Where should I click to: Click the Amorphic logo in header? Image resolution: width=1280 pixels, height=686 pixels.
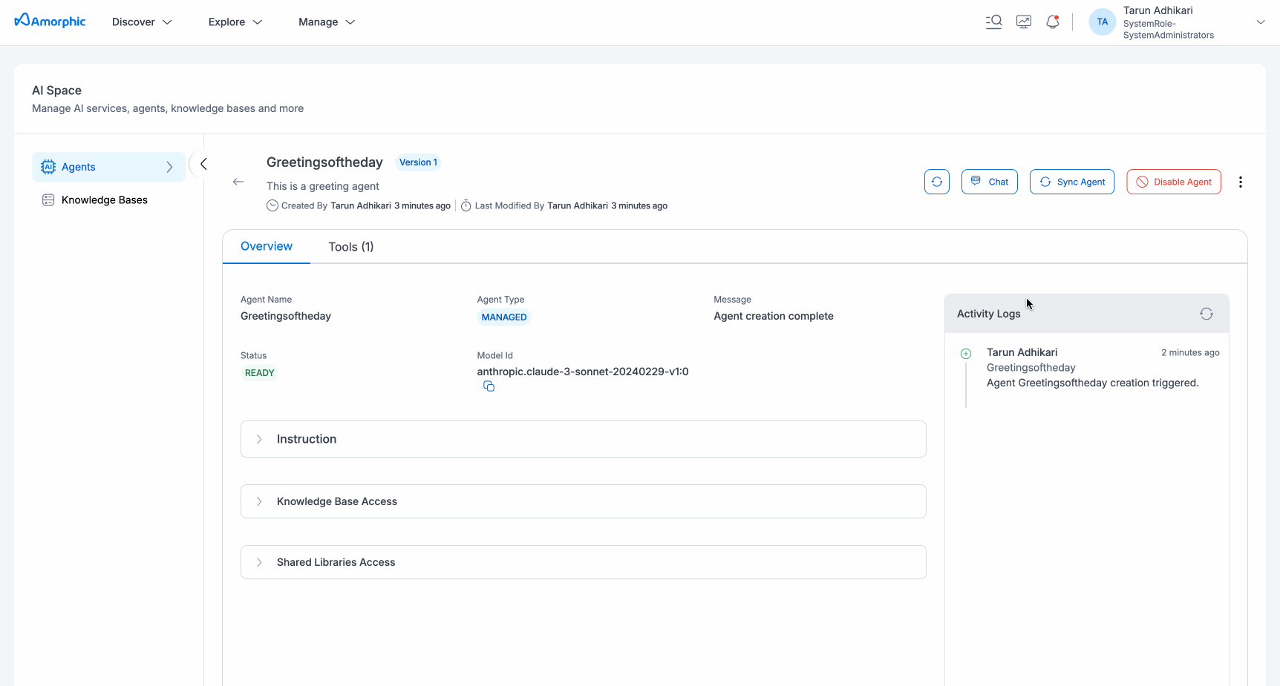click(50, 22)
